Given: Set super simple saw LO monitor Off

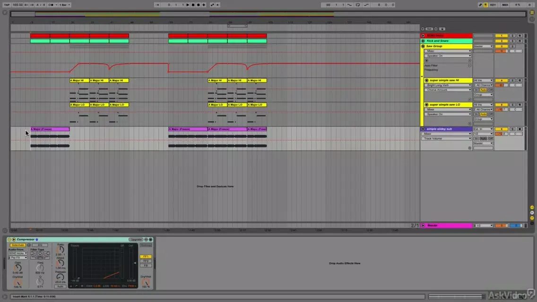Looking at the screenshot, I should click(x=490, y=114).
